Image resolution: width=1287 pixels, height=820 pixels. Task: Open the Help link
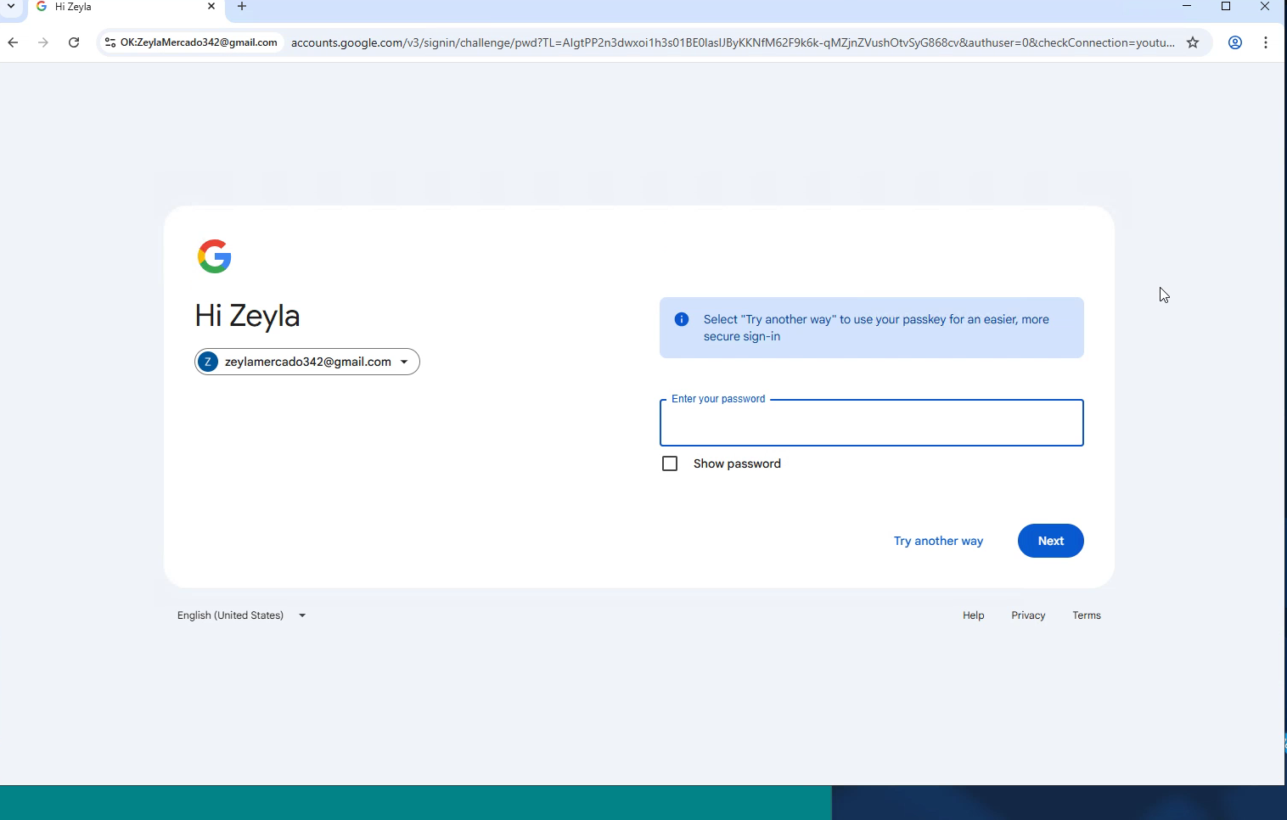click(974, 615)
